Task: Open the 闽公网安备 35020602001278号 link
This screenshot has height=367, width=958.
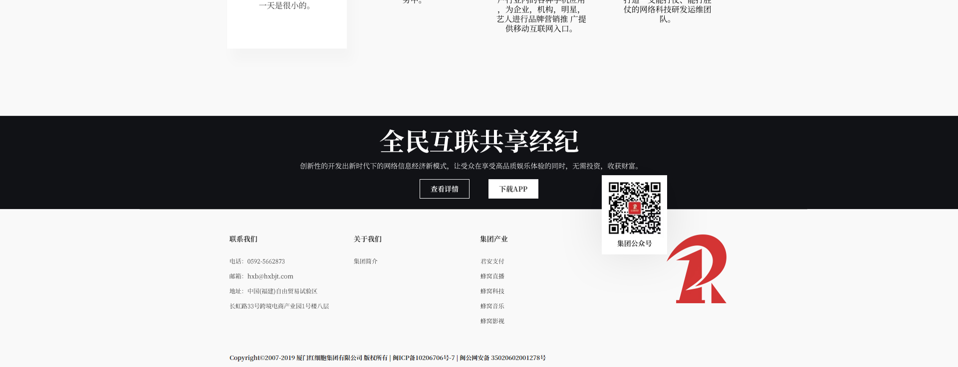Action: pyautogui.click(x=502, y=358)
